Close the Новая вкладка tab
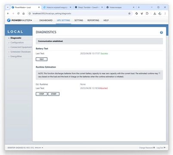Image resolution: width=173 pixels, height=155 pixels. pyautogui.click(x=133, y=7)
